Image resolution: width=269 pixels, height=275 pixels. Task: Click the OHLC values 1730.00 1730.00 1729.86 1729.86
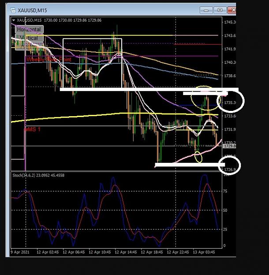pos(73,20)
